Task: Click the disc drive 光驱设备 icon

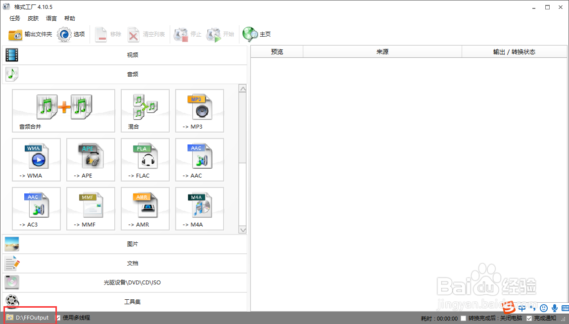Action: (x=12, y=282)
